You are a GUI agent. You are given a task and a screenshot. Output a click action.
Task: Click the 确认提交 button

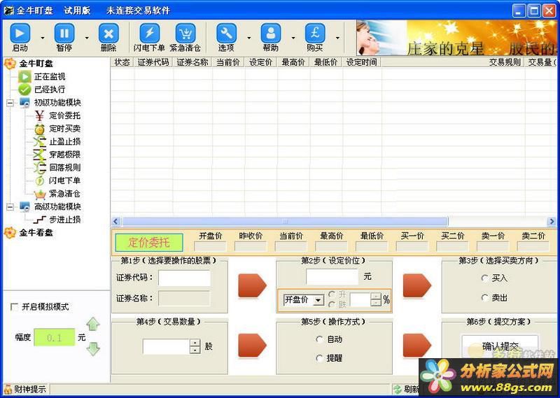500,346
